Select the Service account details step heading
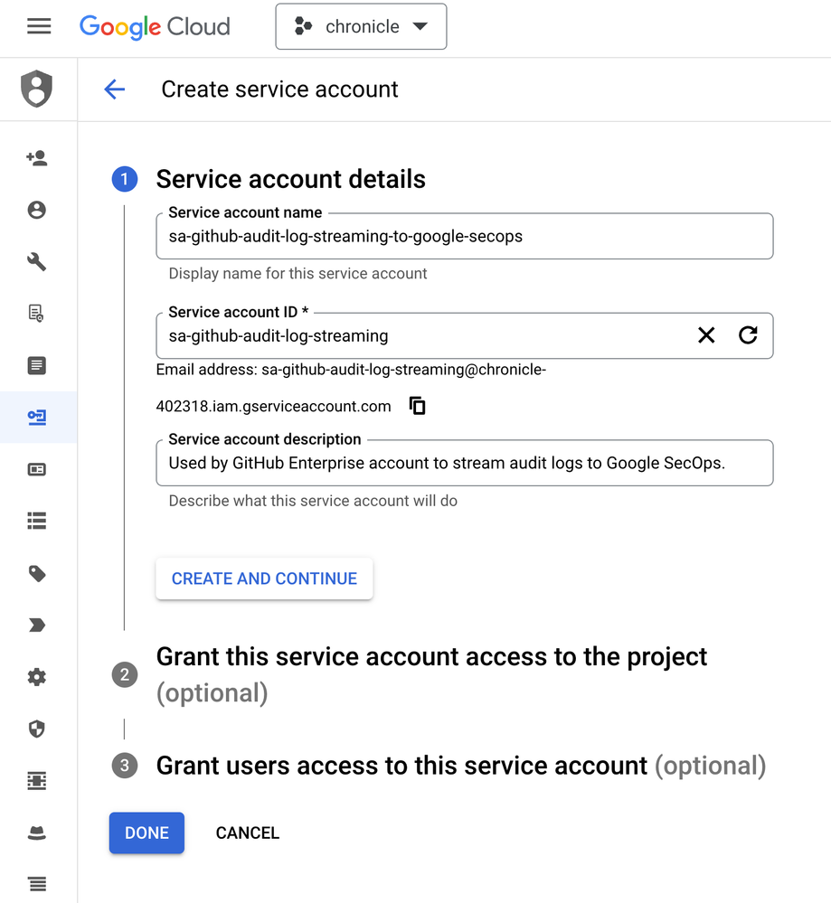 pyautogui.click(x=290, y=179)
